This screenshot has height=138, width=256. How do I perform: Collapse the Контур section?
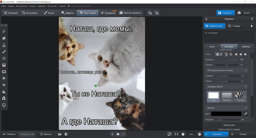coord(246,108)
